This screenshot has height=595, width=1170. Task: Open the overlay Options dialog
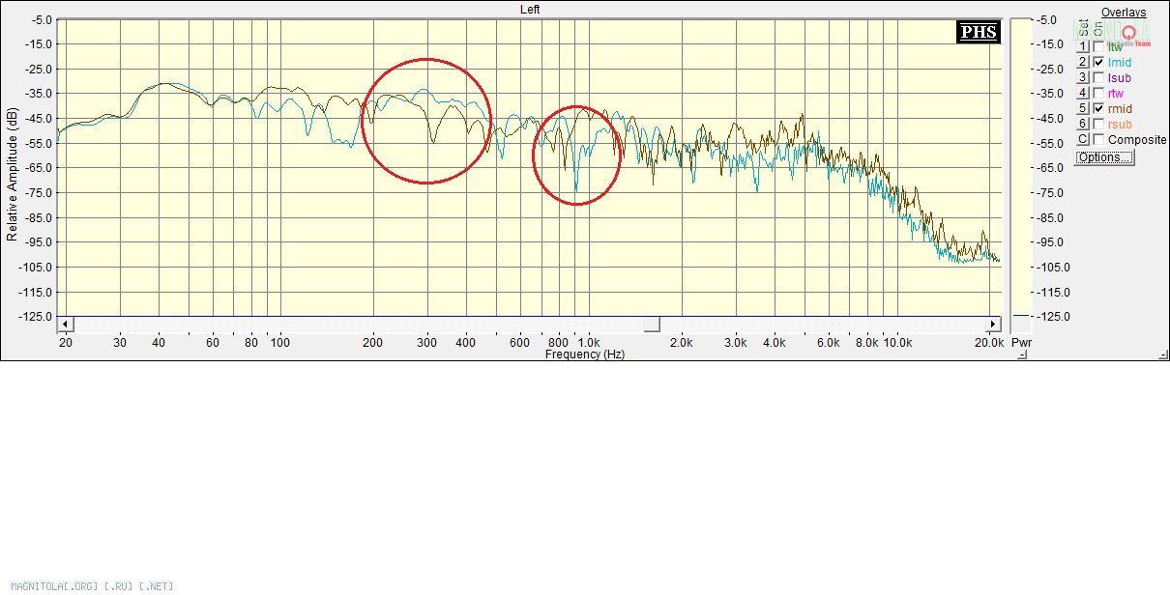1103,157
